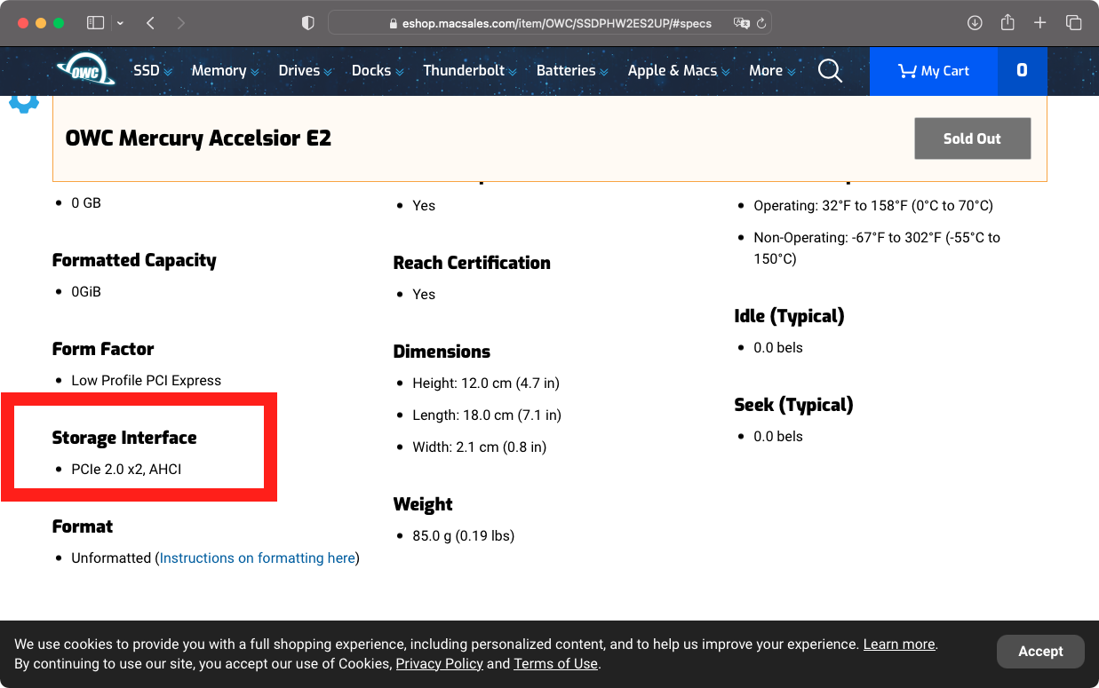Click the Reach Certification heading
The image size is (1099, 688).
[472, 263]
